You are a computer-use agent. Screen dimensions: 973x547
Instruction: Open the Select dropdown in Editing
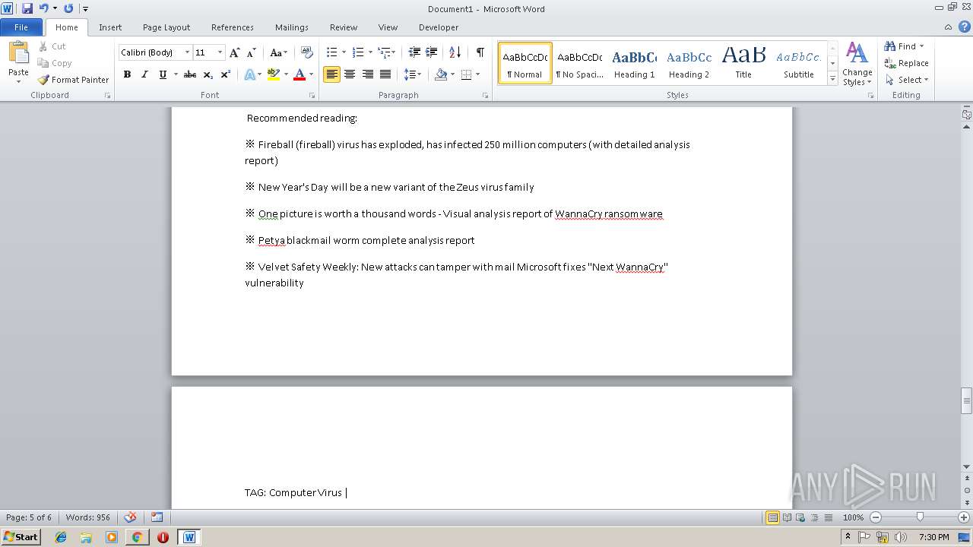point(906,80)
